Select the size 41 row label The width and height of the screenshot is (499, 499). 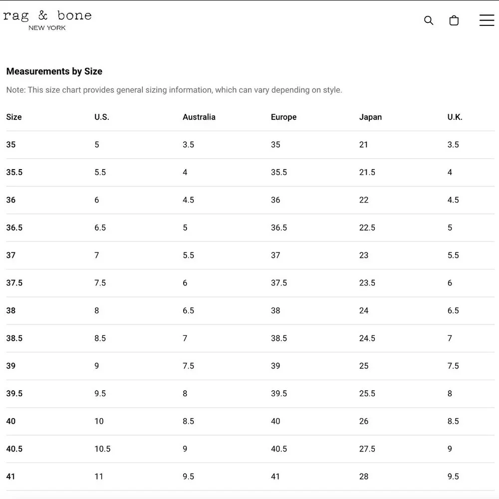11,477
